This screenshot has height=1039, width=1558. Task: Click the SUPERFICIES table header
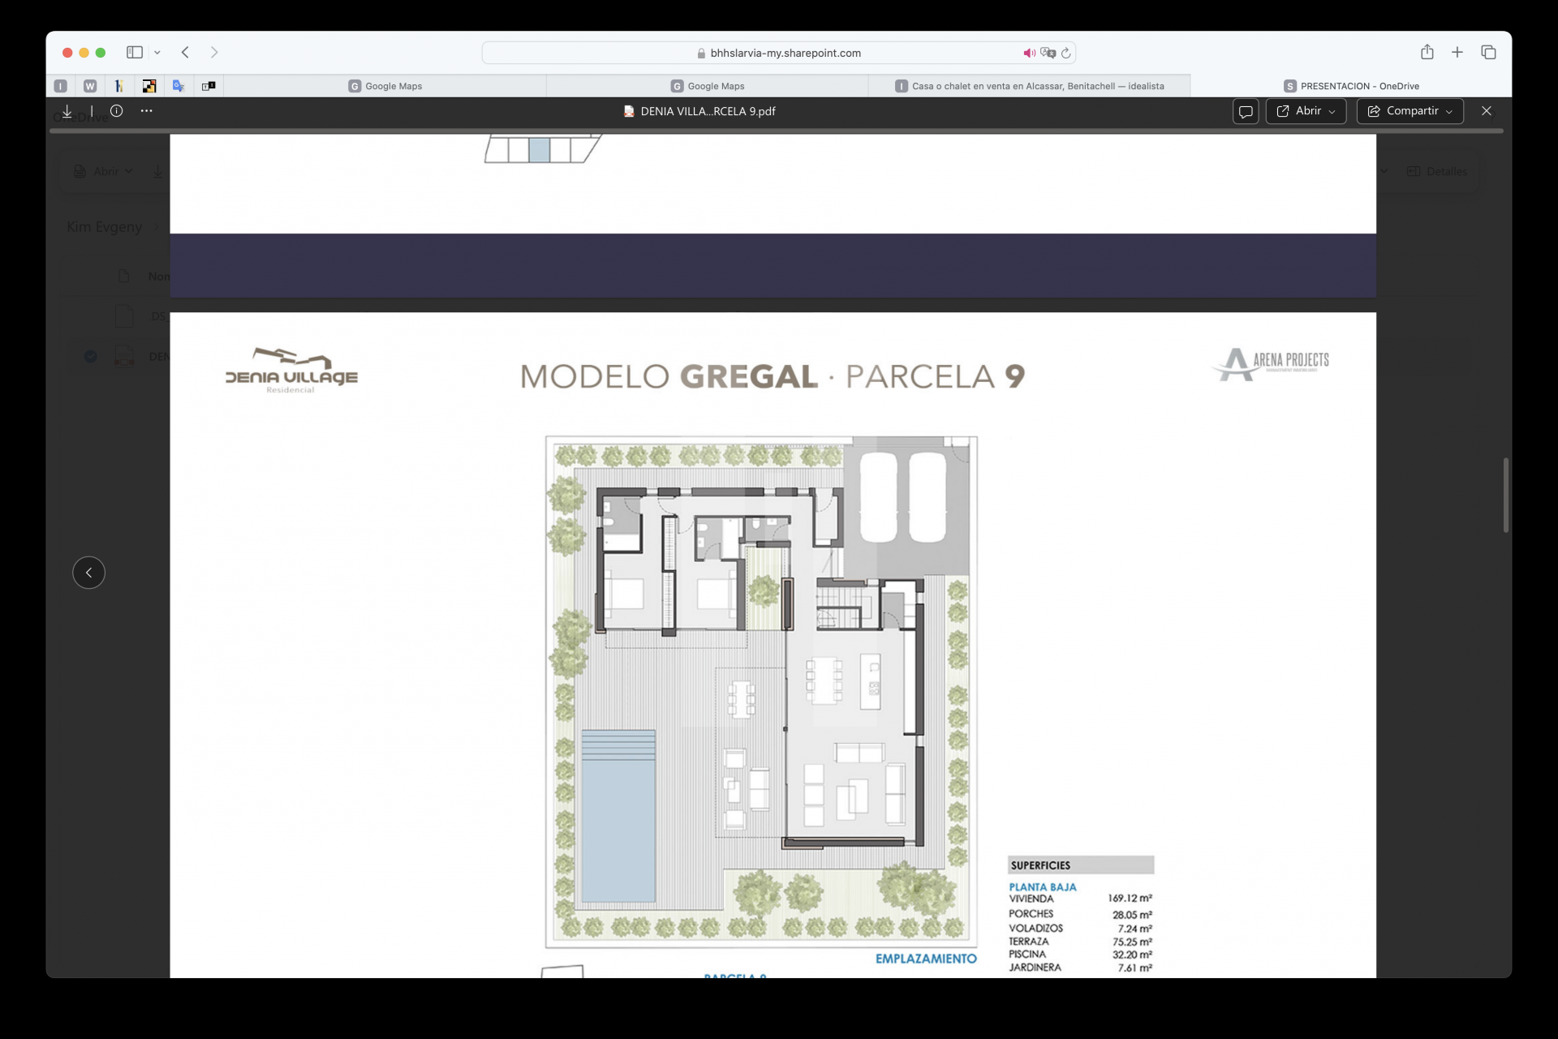tap(1081, 865)
